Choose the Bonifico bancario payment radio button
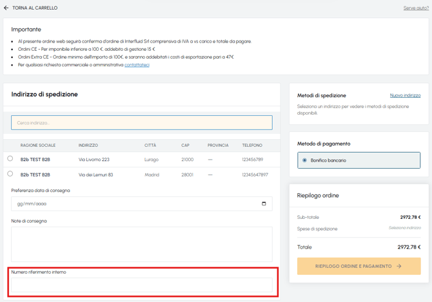432x302 pixels. point(304,160)
